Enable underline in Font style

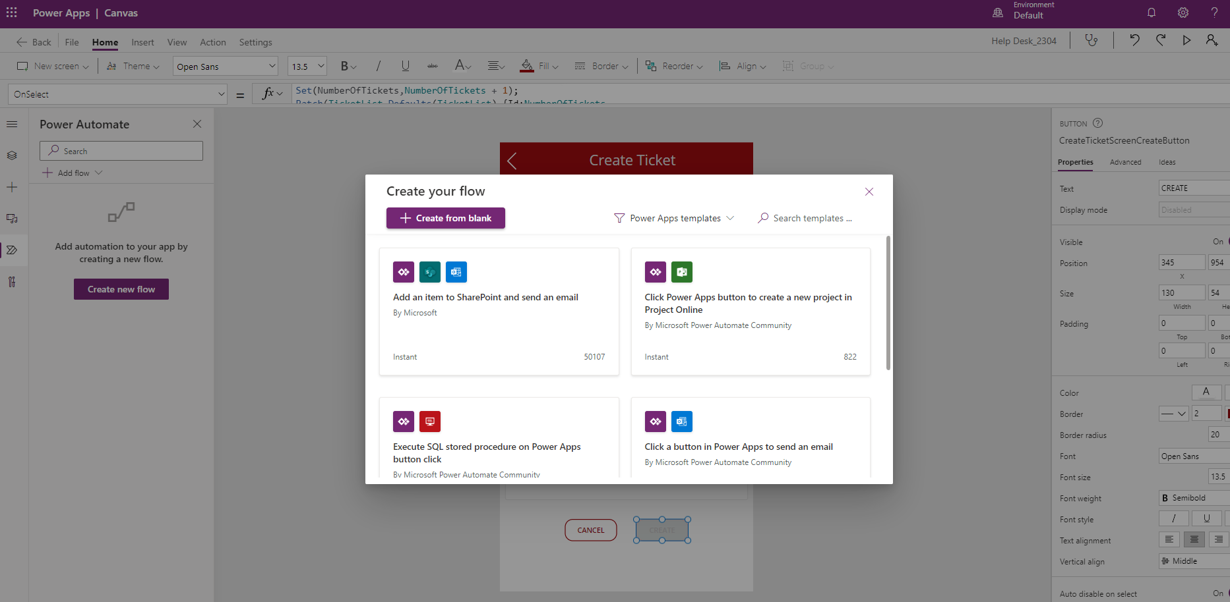[1207, 518]
